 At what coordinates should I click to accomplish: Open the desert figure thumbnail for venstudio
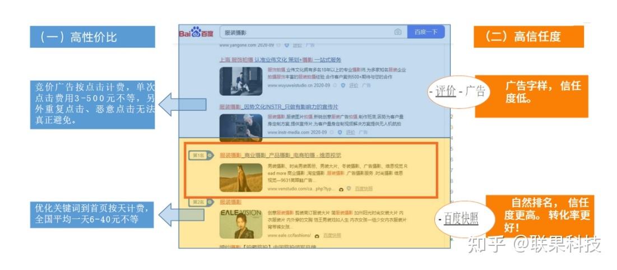click(241, 178)
